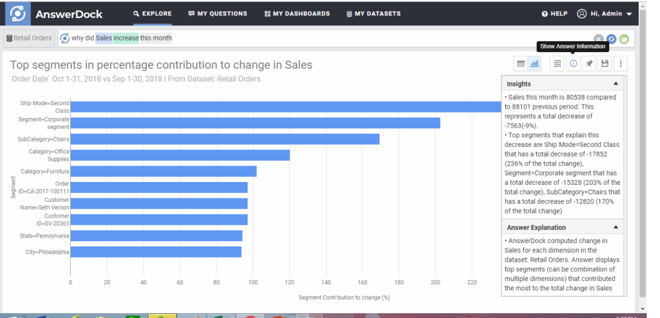Open the Help link
Screen dimensions: 660x318
[554, 14]
